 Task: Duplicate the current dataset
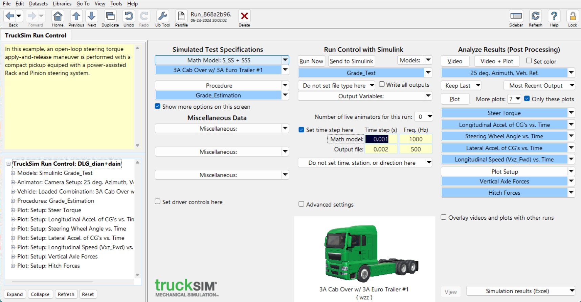click(x=110, y=16)
